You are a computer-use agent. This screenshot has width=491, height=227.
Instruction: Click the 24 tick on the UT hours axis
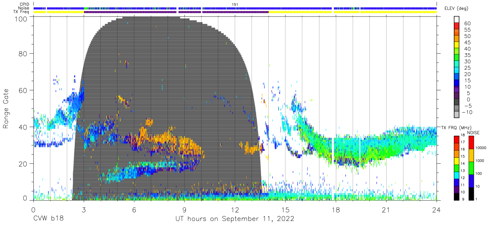[437, 210]
